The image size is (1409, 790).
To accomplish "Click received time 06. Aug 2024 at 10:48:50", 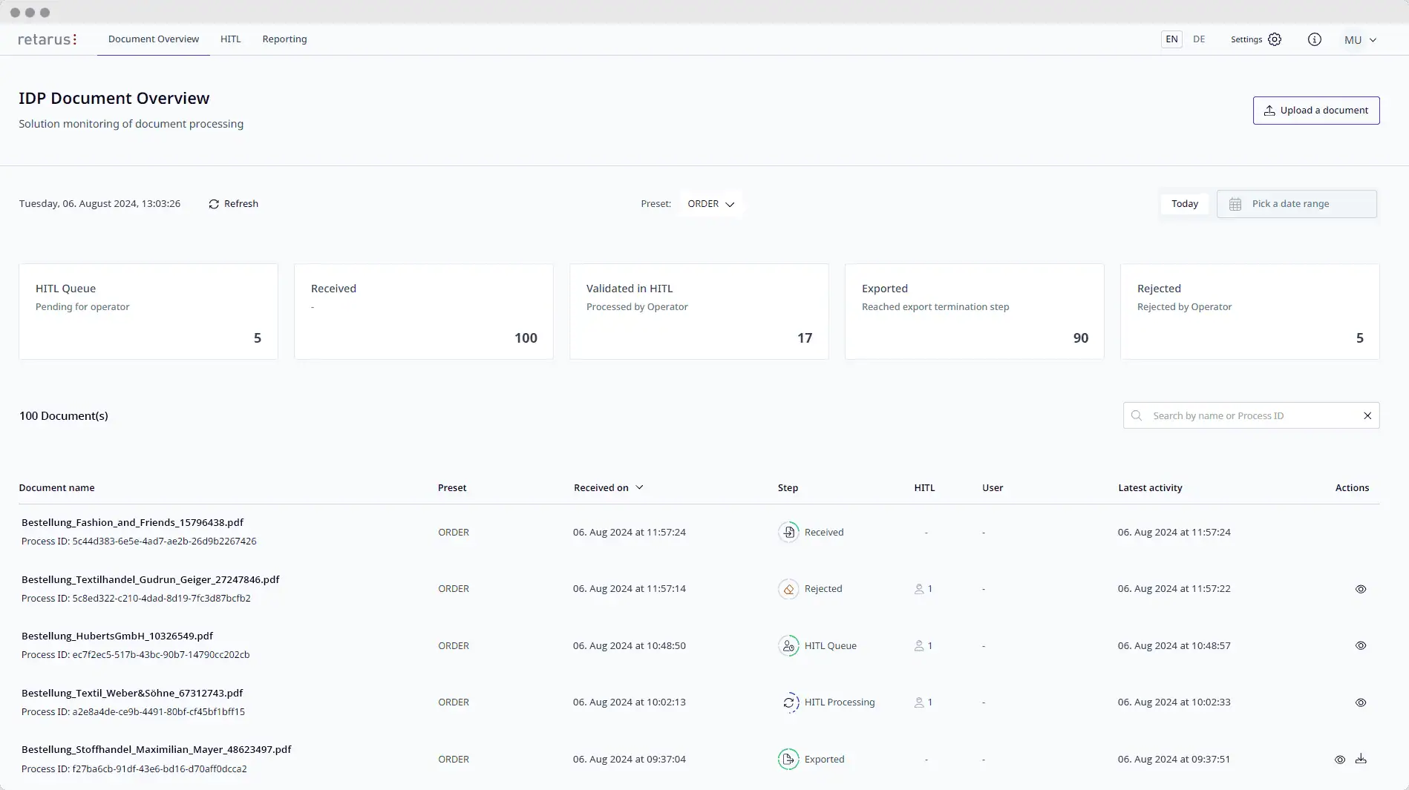I will pos(629,646).
